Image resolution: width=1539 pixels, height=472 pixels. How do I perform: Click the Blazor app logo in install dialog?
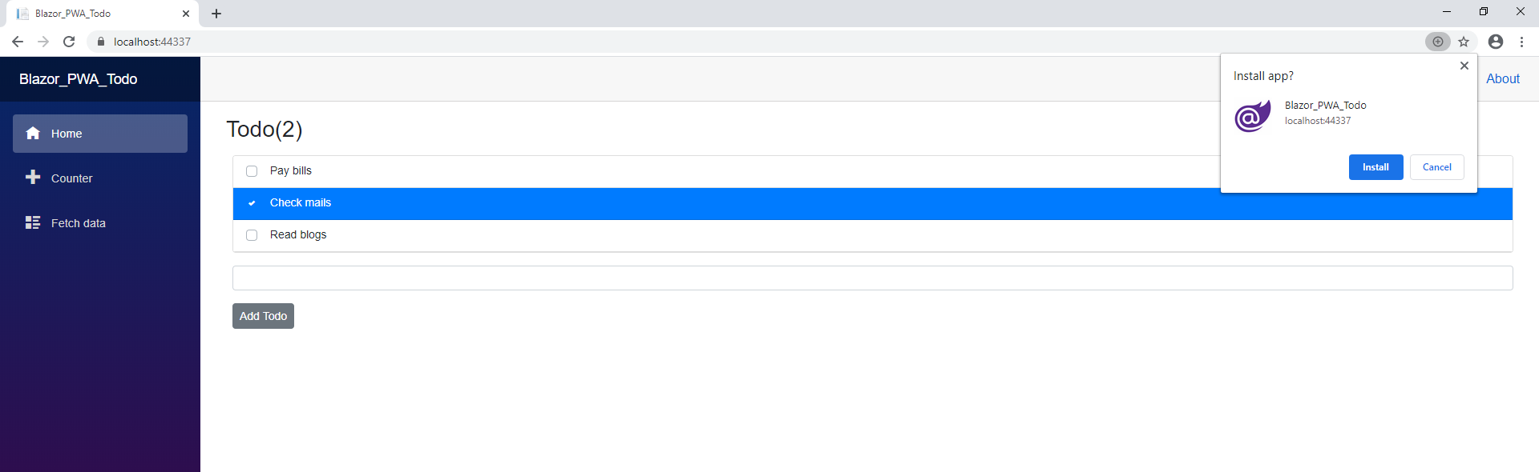[1253, 116]
